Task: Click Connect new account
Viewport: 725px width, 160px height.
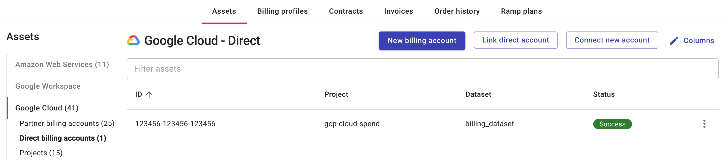Action: tap(612, 40)
